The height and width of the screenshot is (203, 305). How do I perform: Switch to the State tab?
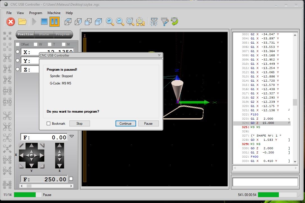(44, 34)
